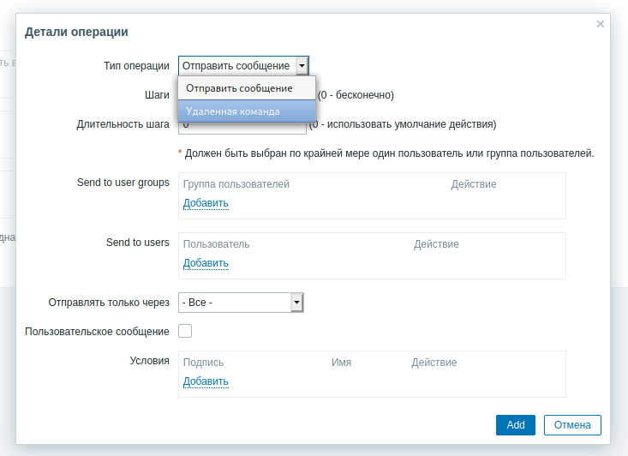The width and height of the screenshot is (628, 456).
Task: Click 'Добавить' under Send to user groups
Action: (x=206, y=203)
